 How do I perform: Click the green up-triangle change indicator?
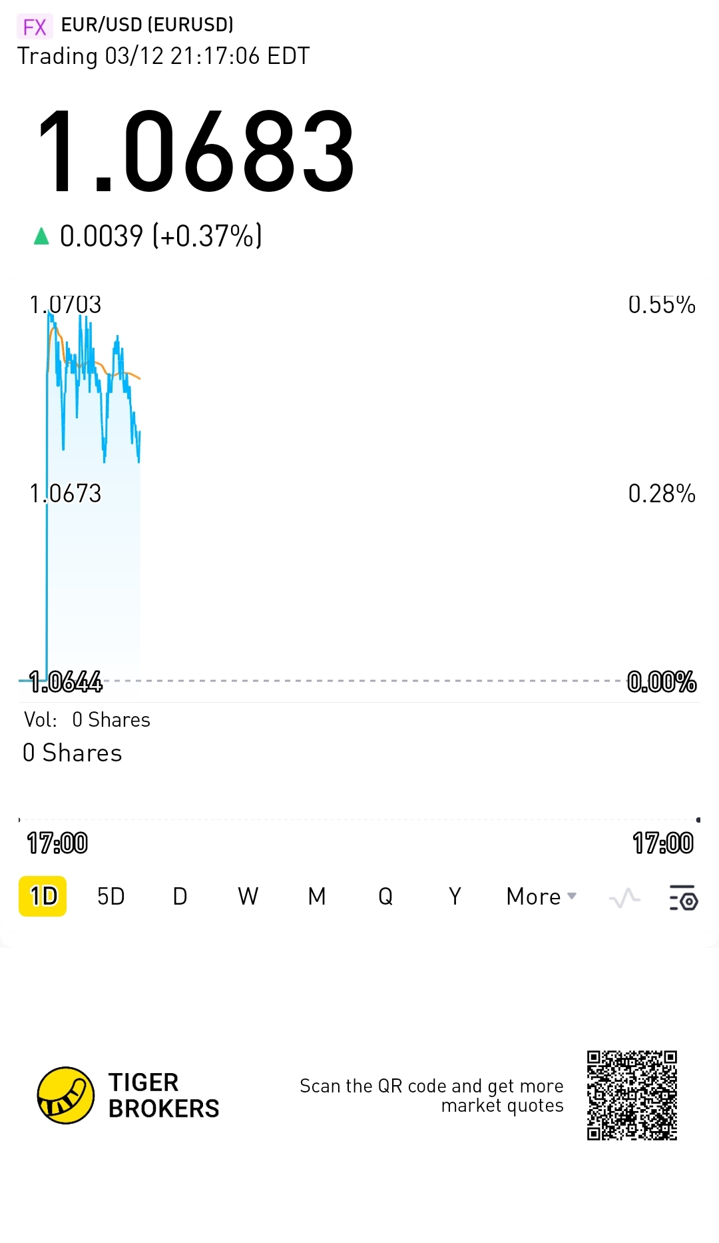41,236
